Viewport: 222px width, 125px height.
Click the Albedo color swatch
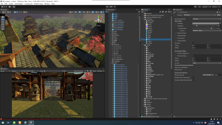205,23
